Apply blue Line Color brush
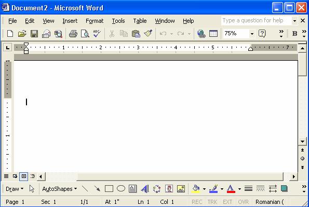The height and width of the screenshot is (207, 309). 213,189
